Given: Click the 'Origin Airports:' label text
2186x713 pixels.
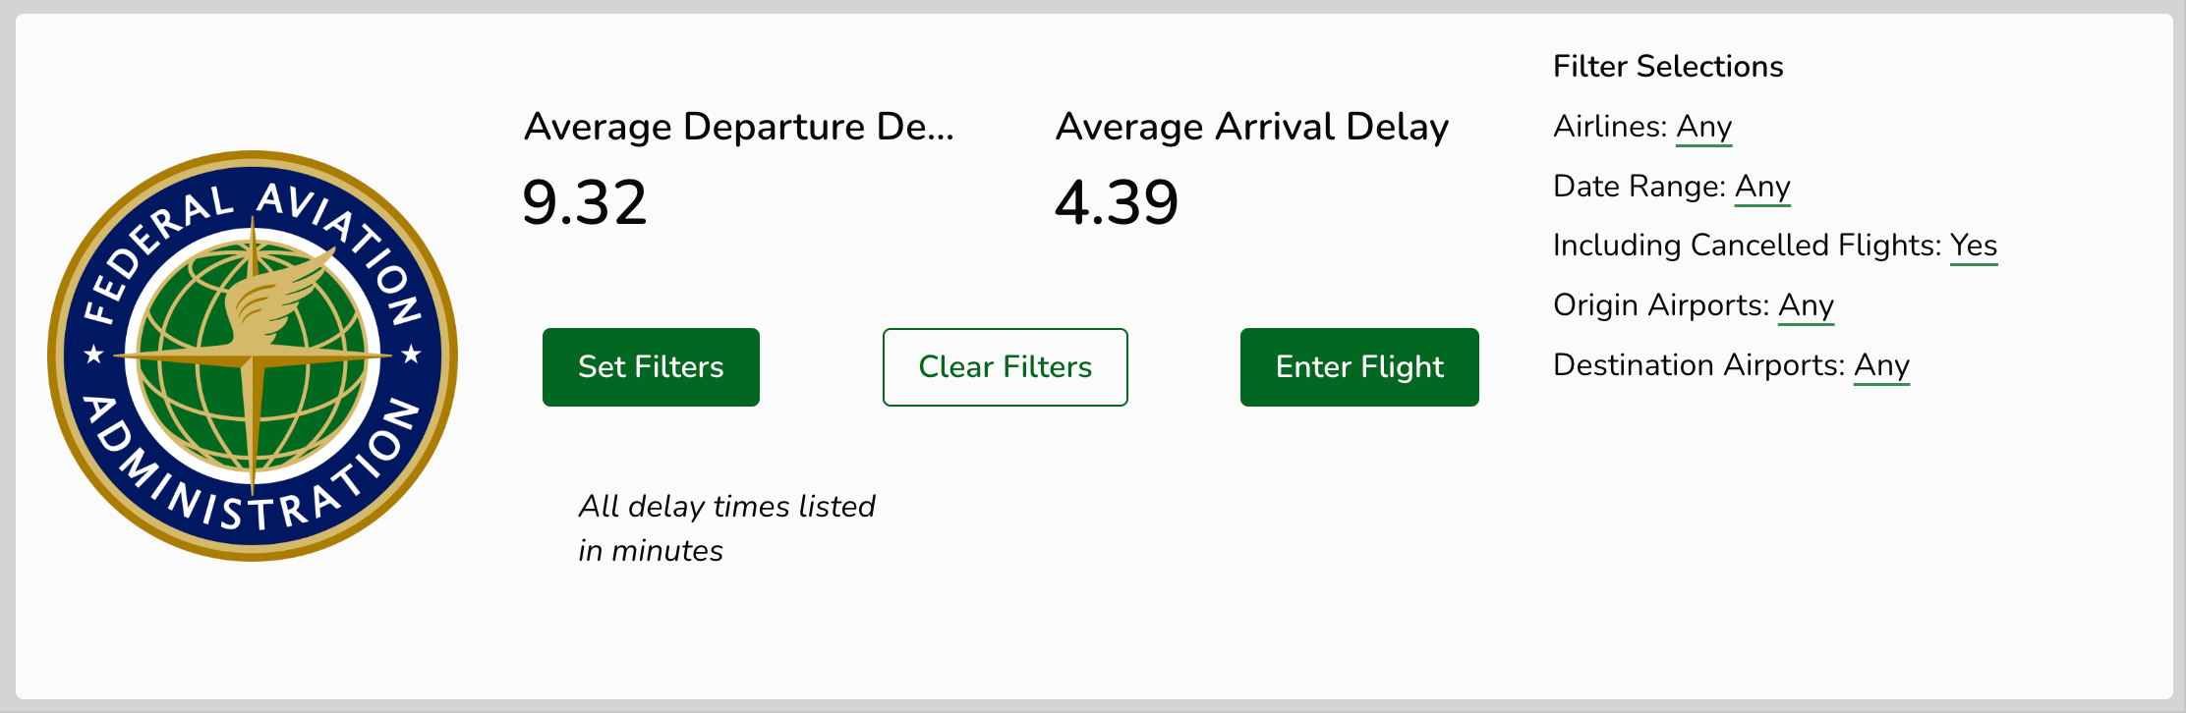Looking at the screenshot, I should pyautogui.click(x=1660, y=305).
